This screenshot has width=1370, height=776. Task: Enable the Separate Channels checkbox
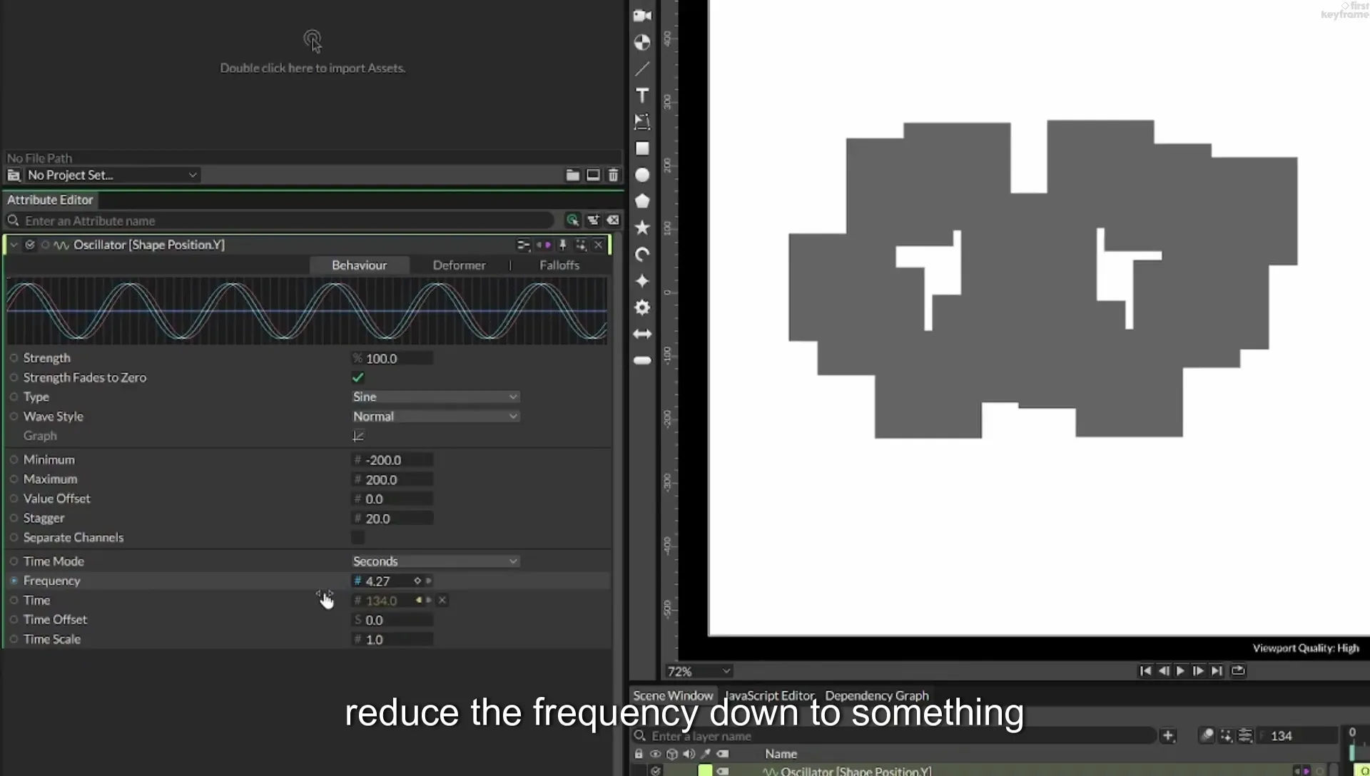(358, 538)
